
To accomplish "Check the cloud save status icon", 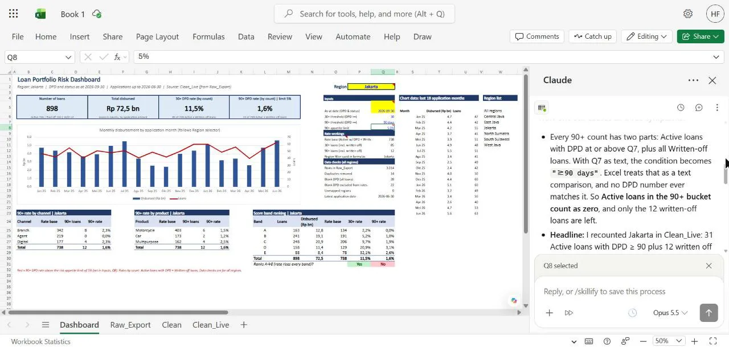I will click(97, 14).
